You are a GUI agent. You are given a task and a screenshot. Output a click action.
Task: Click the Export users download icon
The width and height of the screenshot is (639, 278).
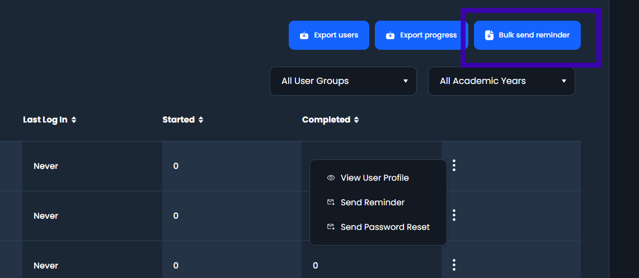[304, 35]
